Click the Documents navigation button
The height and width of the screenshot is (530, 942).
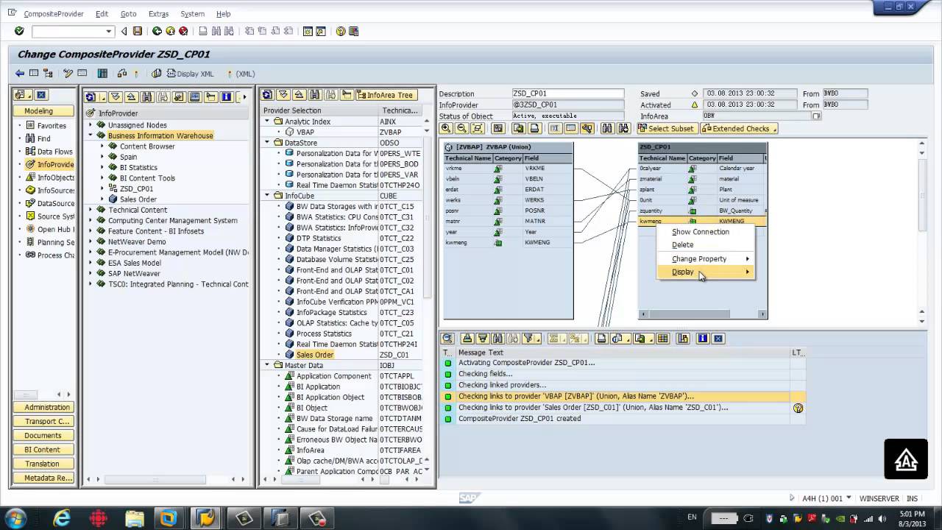tap(43, 436)
